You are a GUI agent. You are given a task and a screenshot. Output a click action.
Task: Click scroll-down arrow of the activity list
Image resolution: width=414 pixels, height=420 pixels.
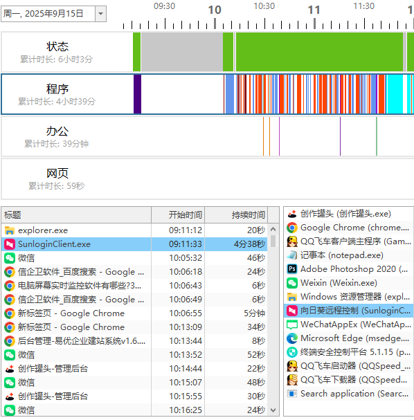pyautogui.click(x=273, y=410)
